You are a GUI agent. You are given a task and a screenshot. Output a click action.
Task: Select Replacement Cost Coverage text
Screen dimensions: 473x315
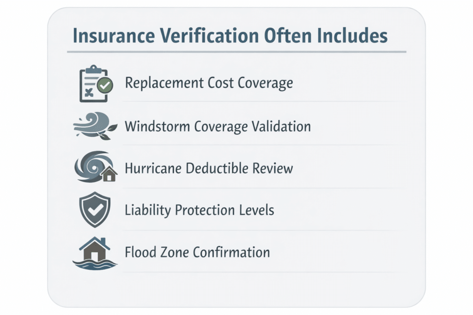(209, 83)
